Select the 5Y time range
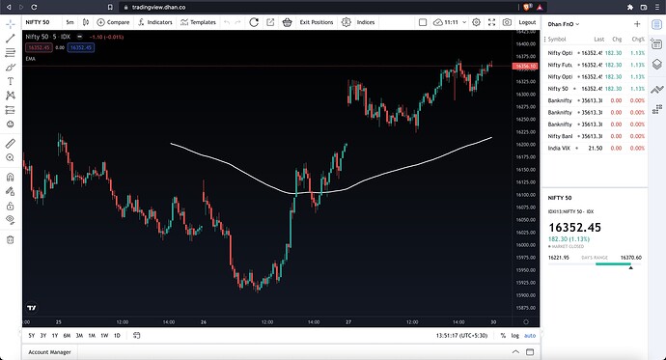Screen dimensions: 666x360 pyautogui.click(x=32, y=335)
